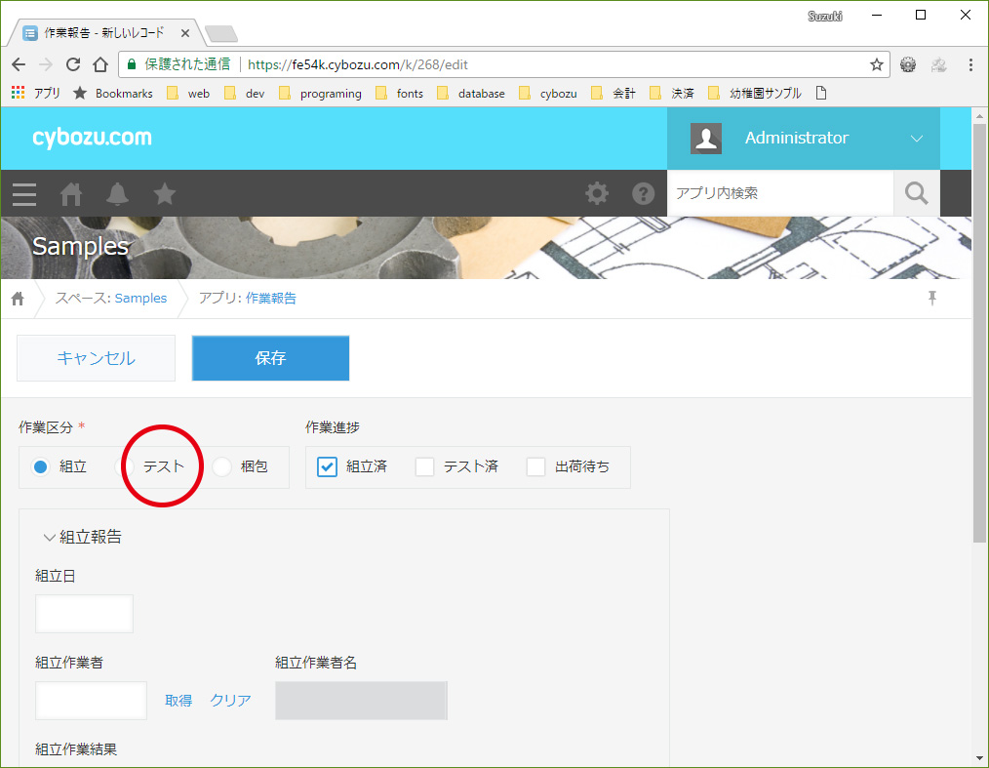The height and width of the screenshot is (768, 989).
Task: Click the アプリ内検索 search field
Action: (x=780, y=193)
